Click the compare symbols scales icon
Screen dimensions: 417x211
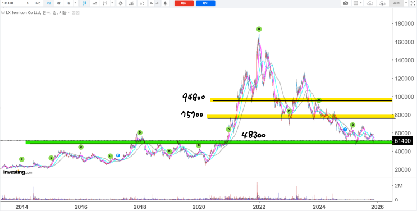[143, 3]
